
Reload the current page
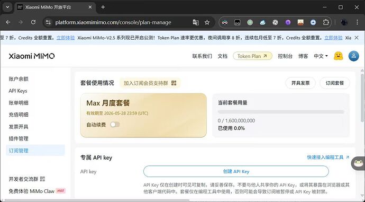point(33,22)
